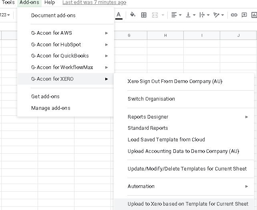The image size is (257, 210).
Task: Open Standard Reports
Action: tap(184, 128)
